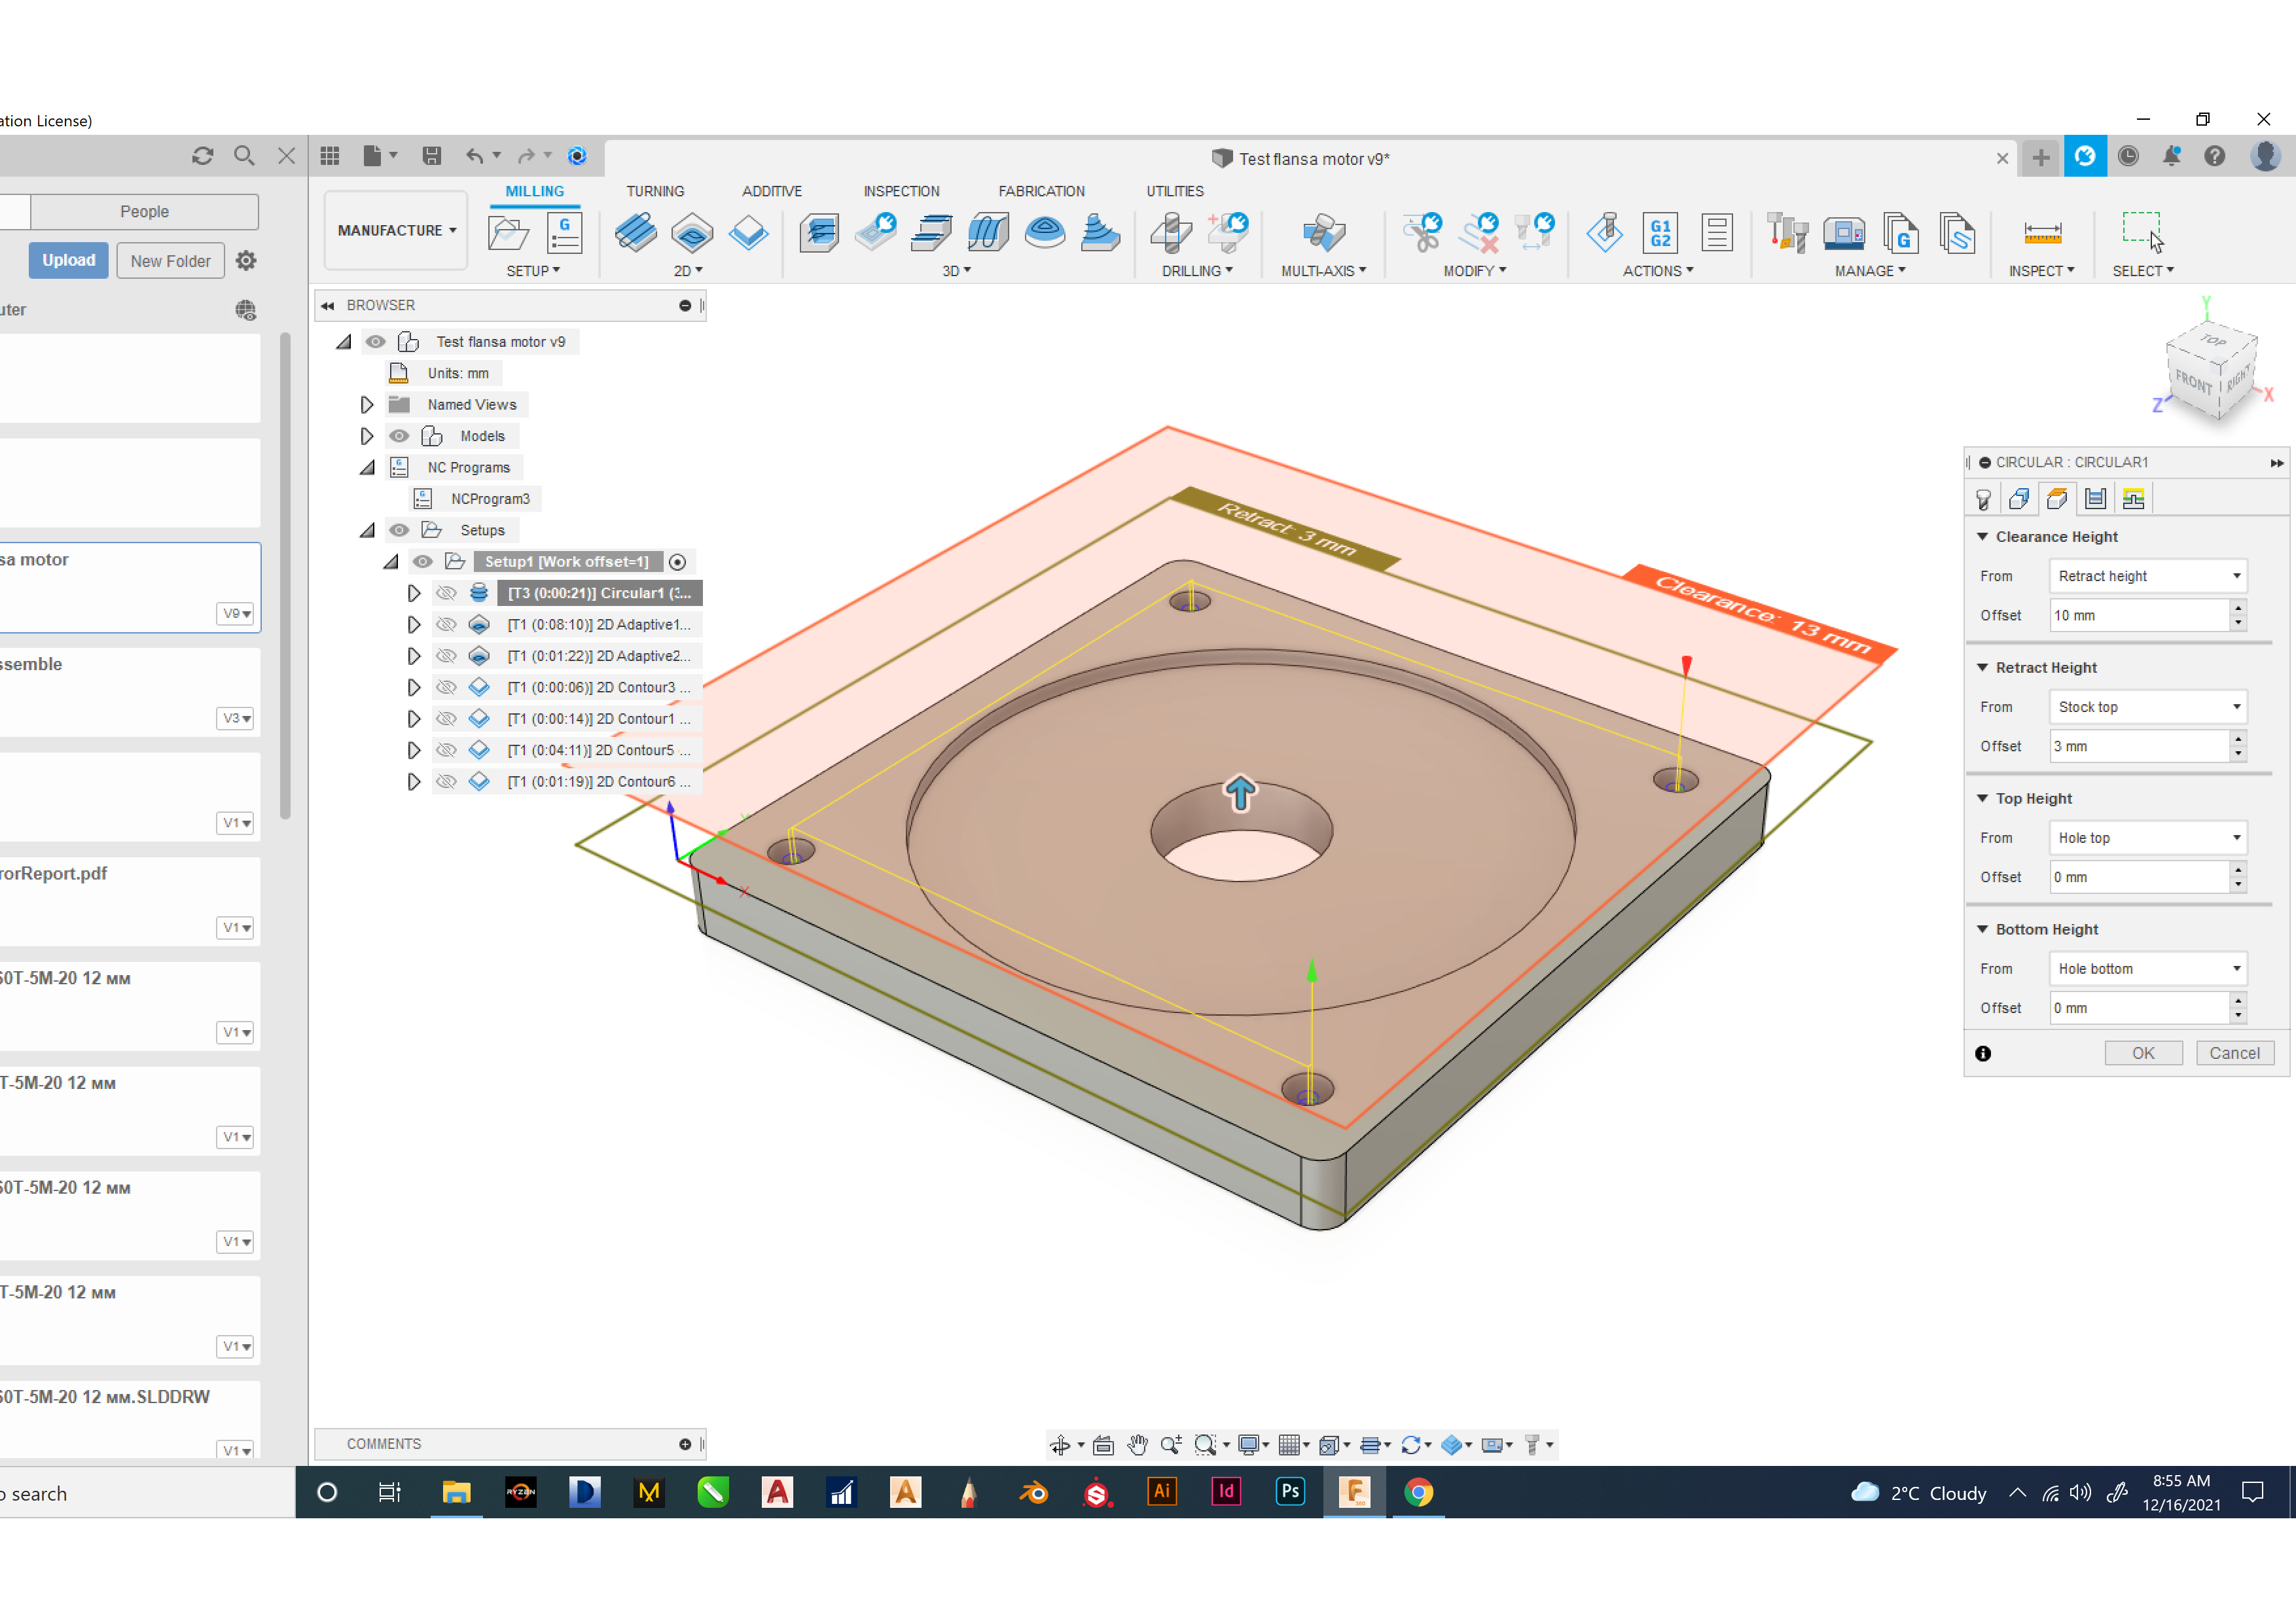Switch to the Passes tab in CIRCULAR dialog
Image resolution: width=2296 pixels, height=1623 pixels.
[x=2096, y=498]
